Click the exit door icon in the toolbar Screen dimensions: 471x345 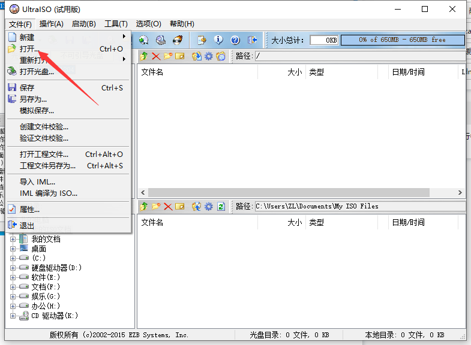pyautogui.click(x=253, y=40)
